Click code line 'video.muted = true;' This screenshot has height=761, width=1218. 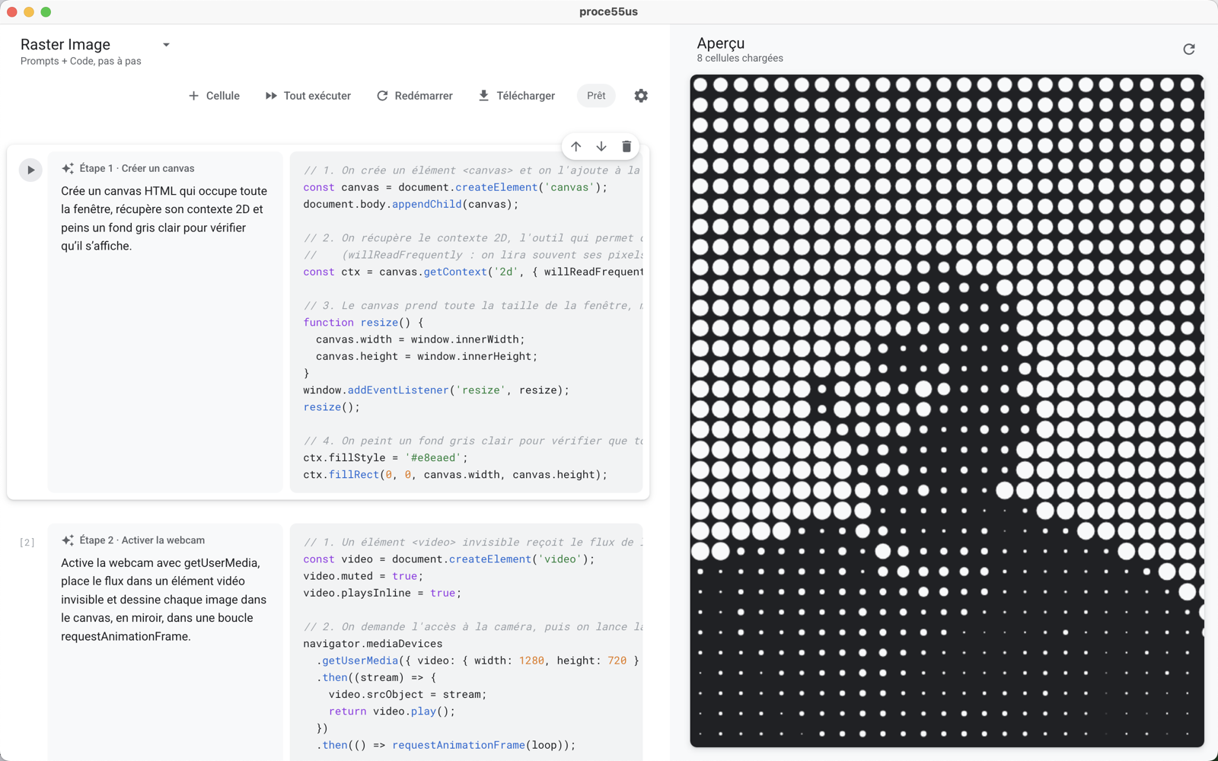click(363, 576)
